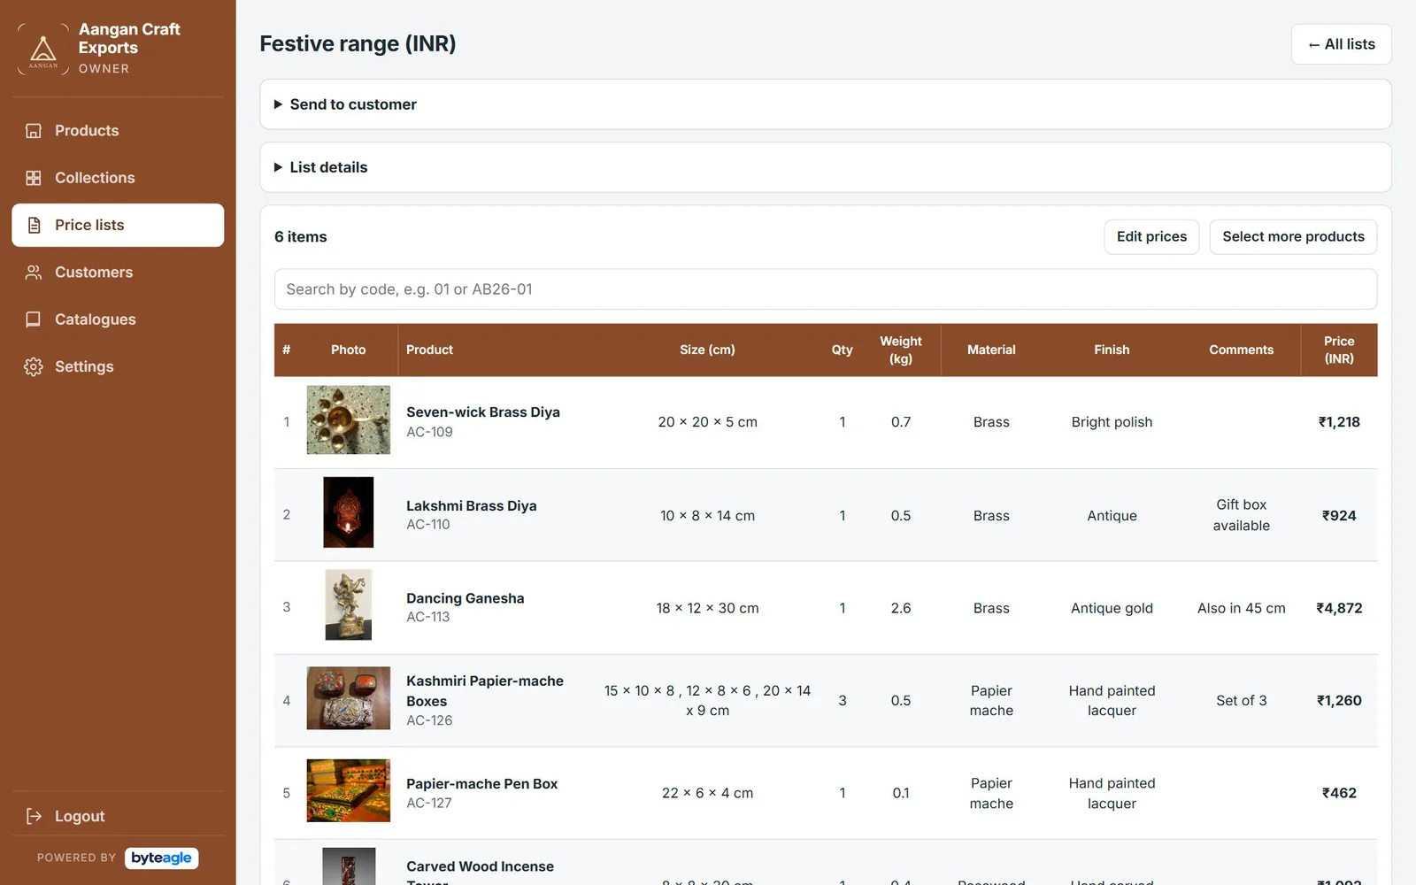Click Select more products button
Image resolution: width=1416 pixels, height=885 pixels.
pos(1293,236)
